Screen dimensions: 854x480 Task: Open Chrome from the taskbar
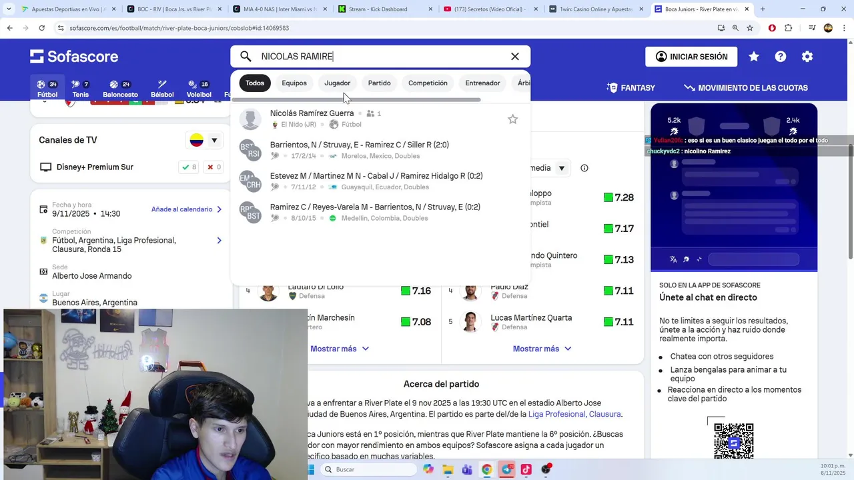click(x=487, y=469)
